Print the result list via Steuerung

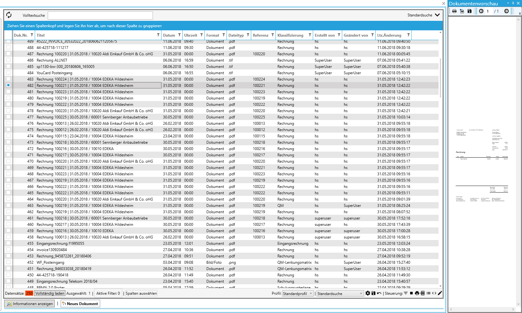click(x=417, y=293)
